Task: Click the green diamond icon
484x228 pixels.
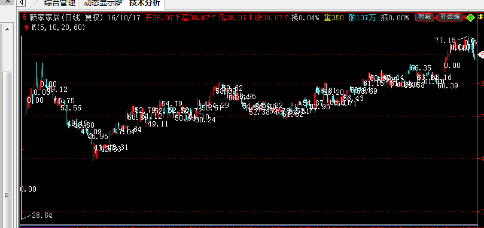Action: pos(470,17)
